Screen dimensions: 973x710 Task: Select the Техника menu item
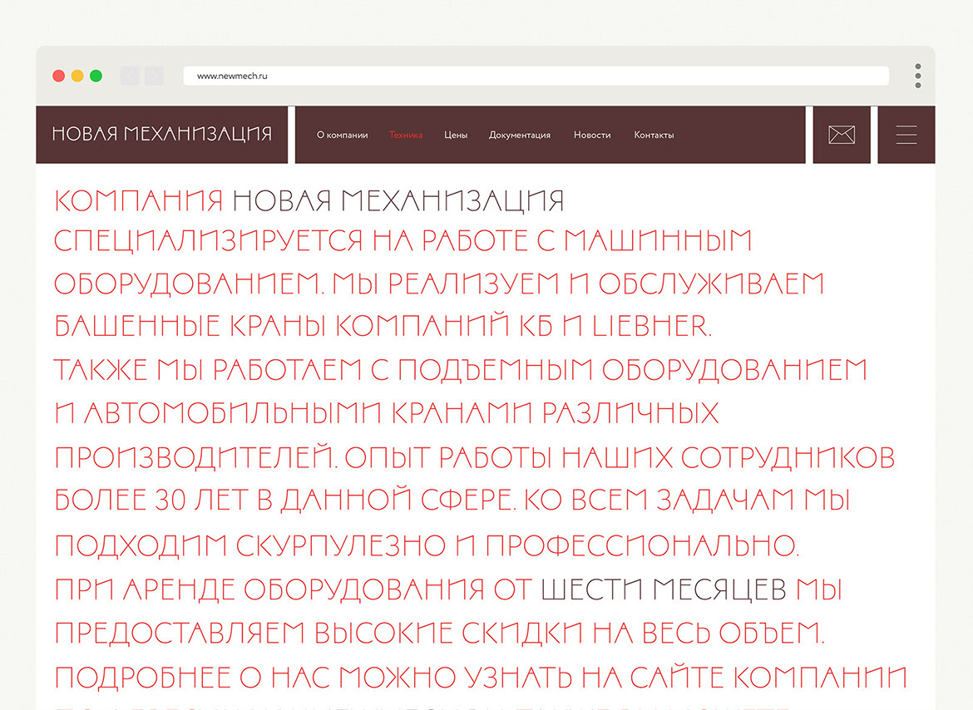click(x=406, y=136)
